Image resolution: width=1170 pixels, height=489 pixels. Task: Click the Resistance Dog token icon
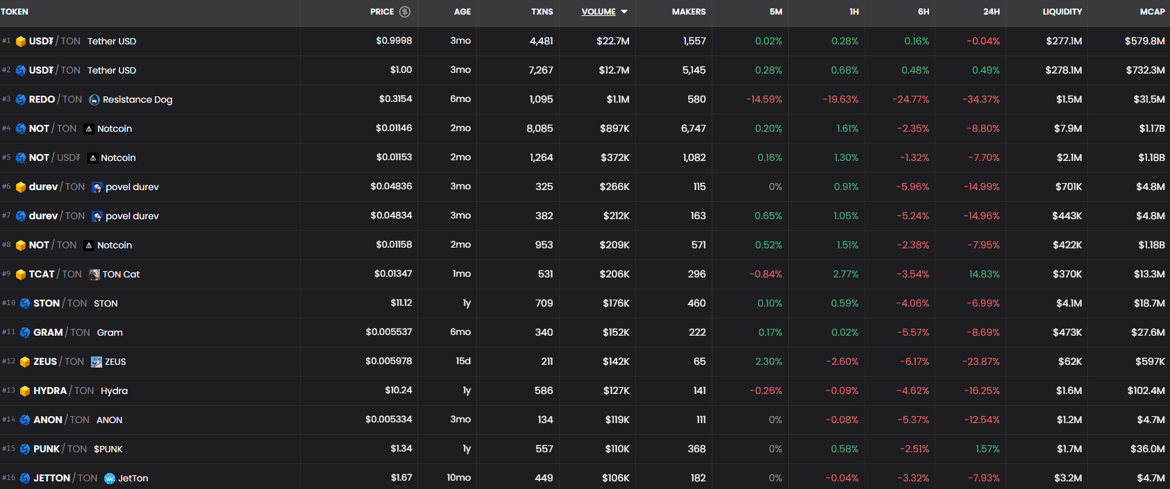pyautogui.click(x=94, y=100)
